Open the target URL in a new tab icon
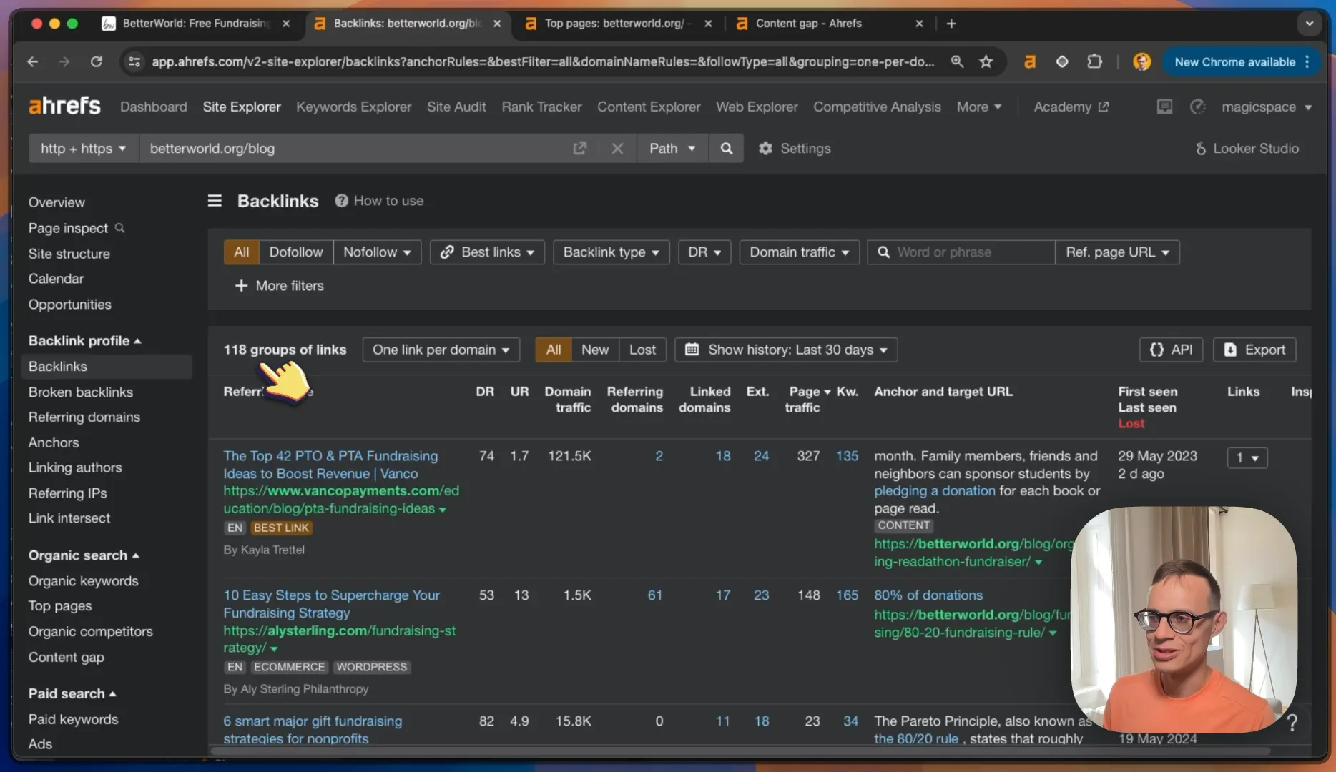The height and width of the screenshot is (772, 1336). [x=579, y=148]
